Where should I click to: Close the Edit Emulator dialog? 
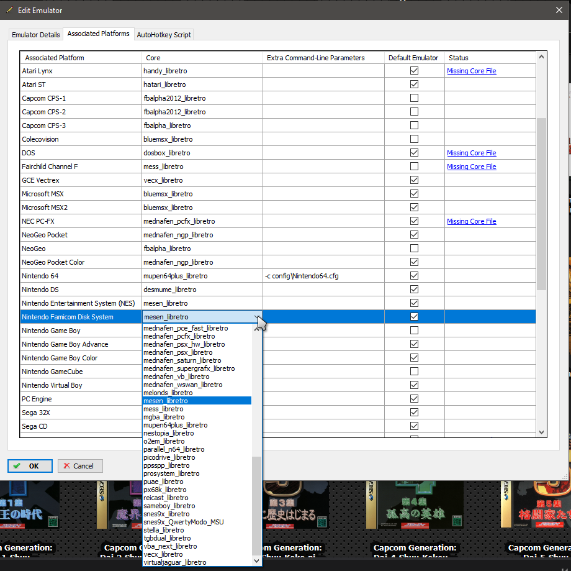(555, 10)
